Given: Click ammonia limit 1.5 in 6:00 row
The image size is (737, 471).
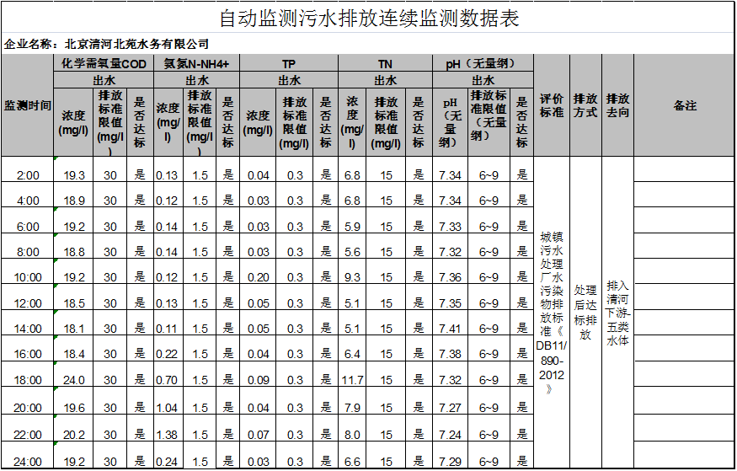Looking at the screenshot, I should click(200, 221).
